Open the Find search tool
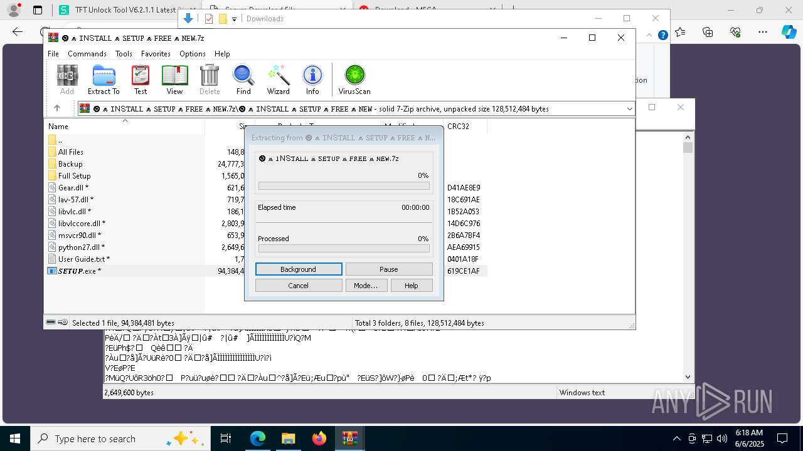803x451 pixels. coord(243,80)
